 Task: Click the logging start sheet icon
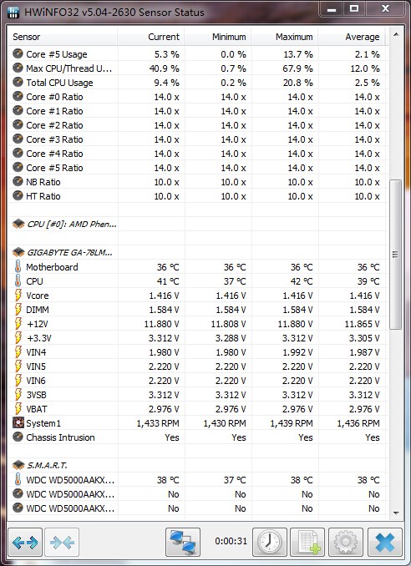[x=307, y=542]
